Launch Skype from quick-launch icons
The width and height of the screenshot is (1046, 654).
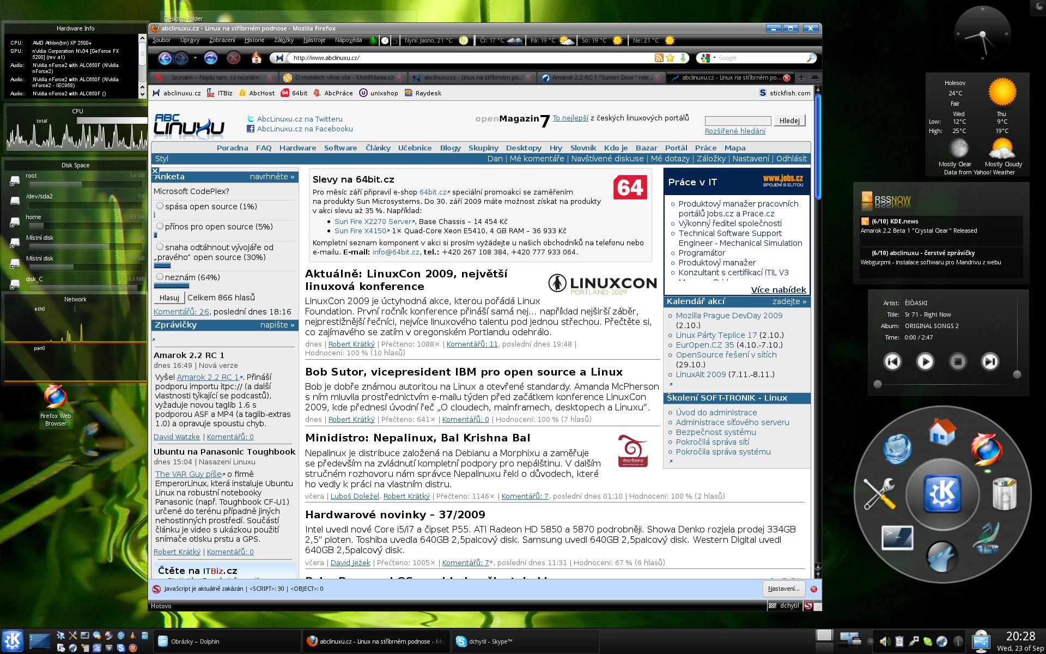(x=120, y=647)
